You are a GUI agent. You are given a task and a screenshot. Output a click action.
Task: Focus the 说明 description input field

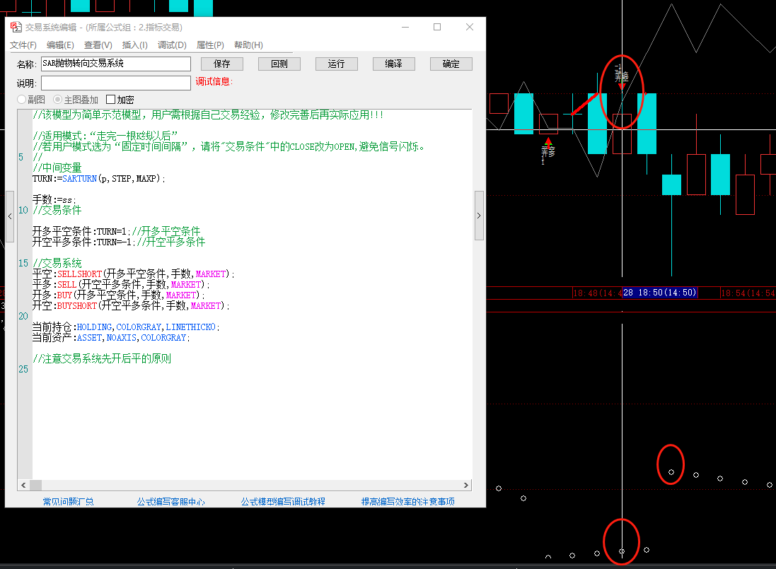[116, 83]
